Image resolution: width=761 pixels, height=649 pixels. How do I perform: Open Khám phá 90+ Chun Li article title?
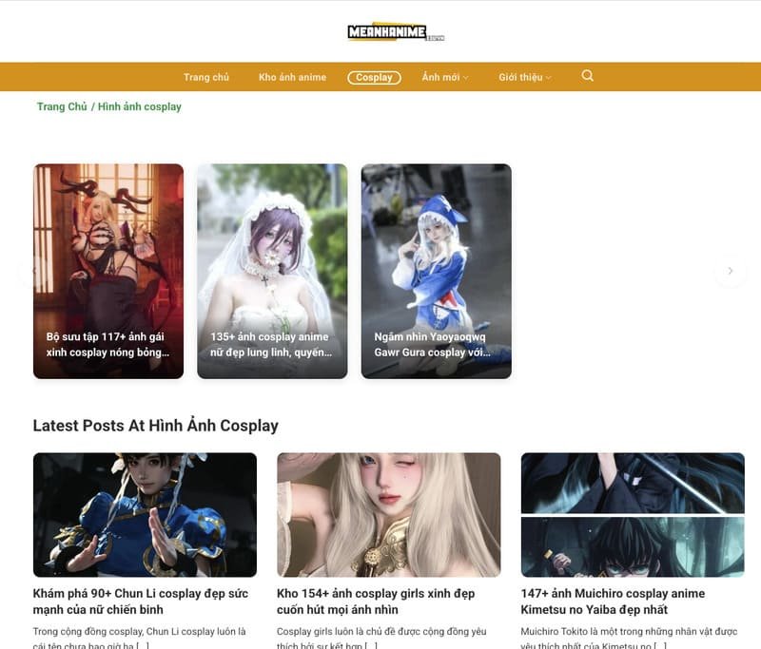point(138,601)
